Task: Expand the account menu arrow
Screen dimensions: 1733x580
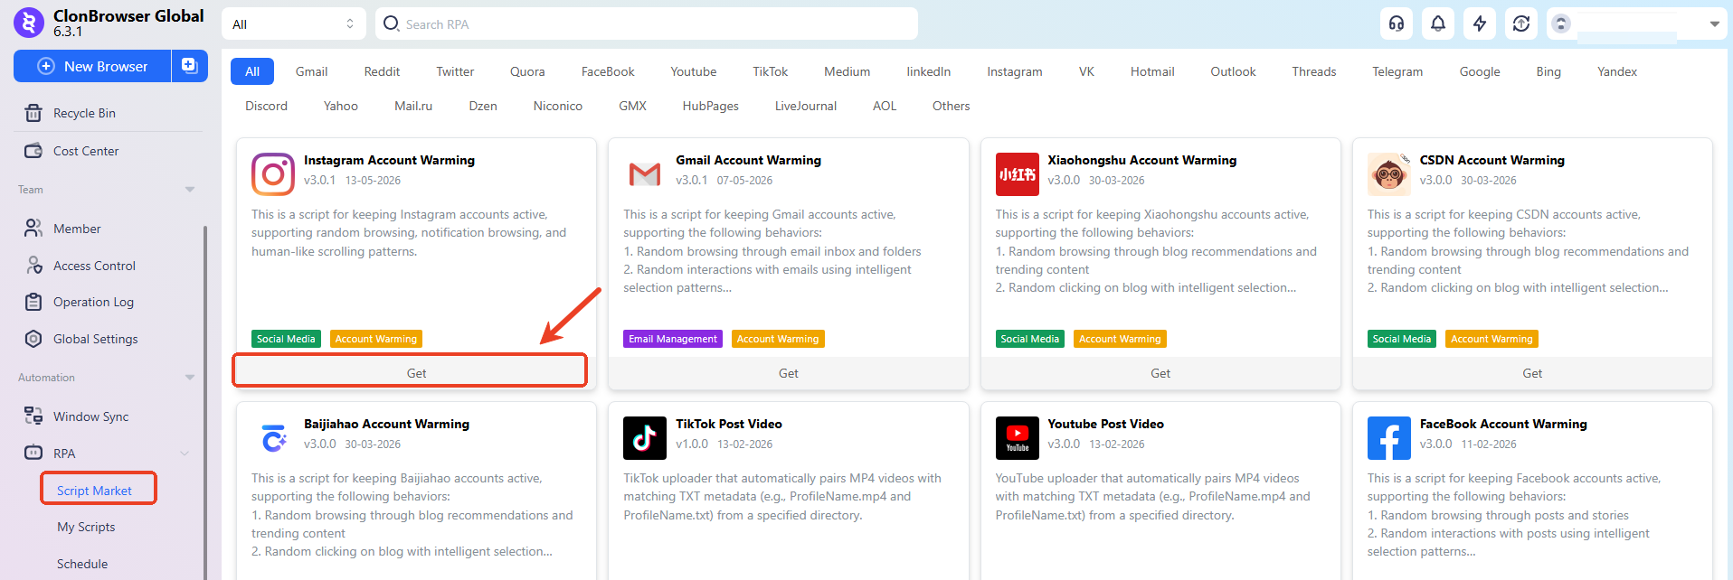Action: tap(1714, 24)
